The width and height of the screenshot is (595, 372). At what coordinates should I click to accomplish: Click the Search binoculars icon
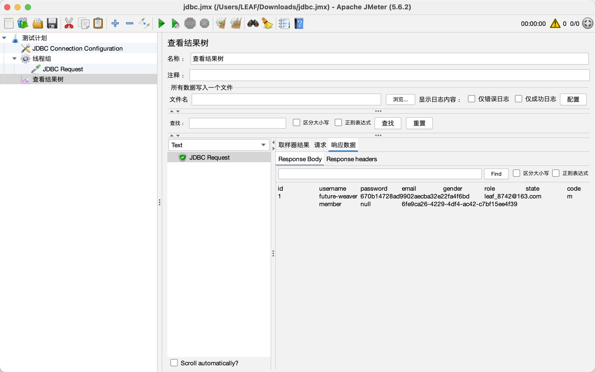(253, 24)
